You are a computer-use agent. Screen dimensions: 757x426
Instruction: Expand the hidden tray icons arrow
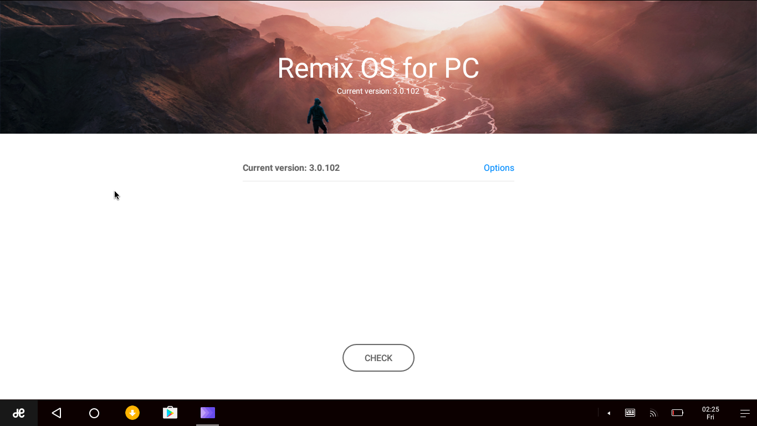click(x=608, y=413)
